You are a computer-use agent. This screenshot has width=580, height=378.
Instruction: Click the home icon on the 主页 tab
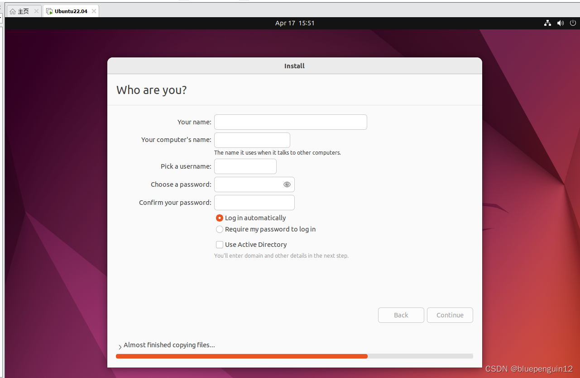[13, 11]
